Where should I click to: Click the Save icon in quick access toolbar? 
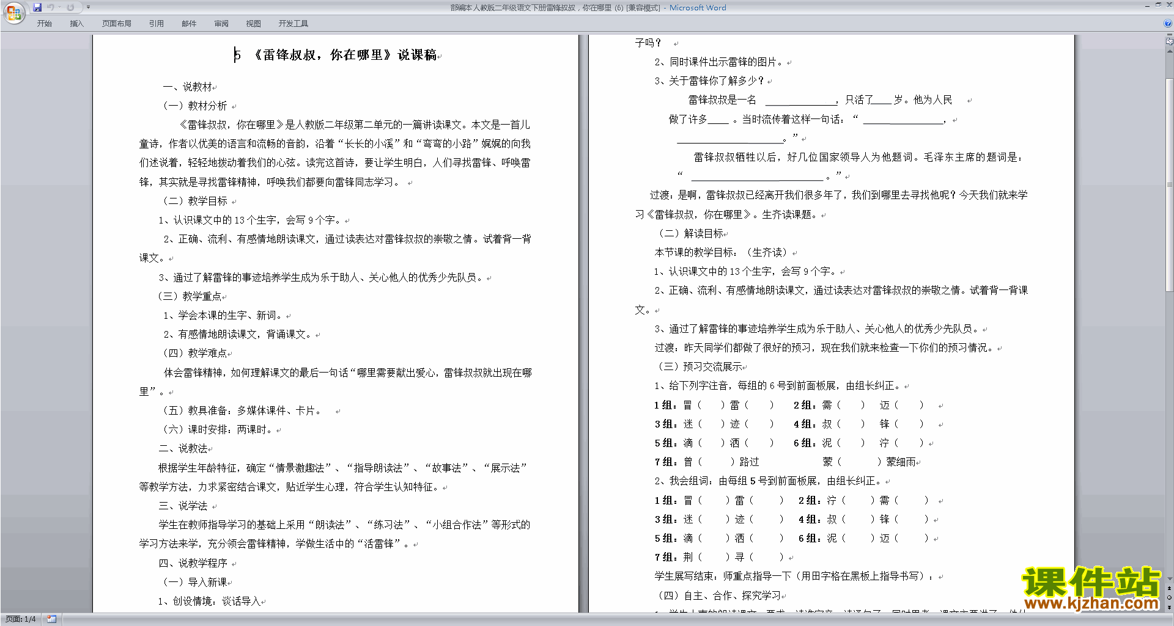coord(38,7)
